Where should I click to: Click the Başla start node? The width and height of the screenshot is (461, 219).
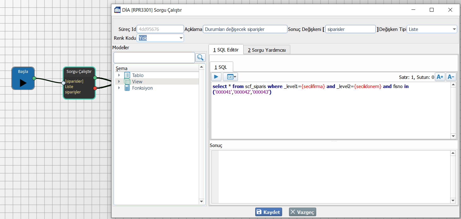23,78
